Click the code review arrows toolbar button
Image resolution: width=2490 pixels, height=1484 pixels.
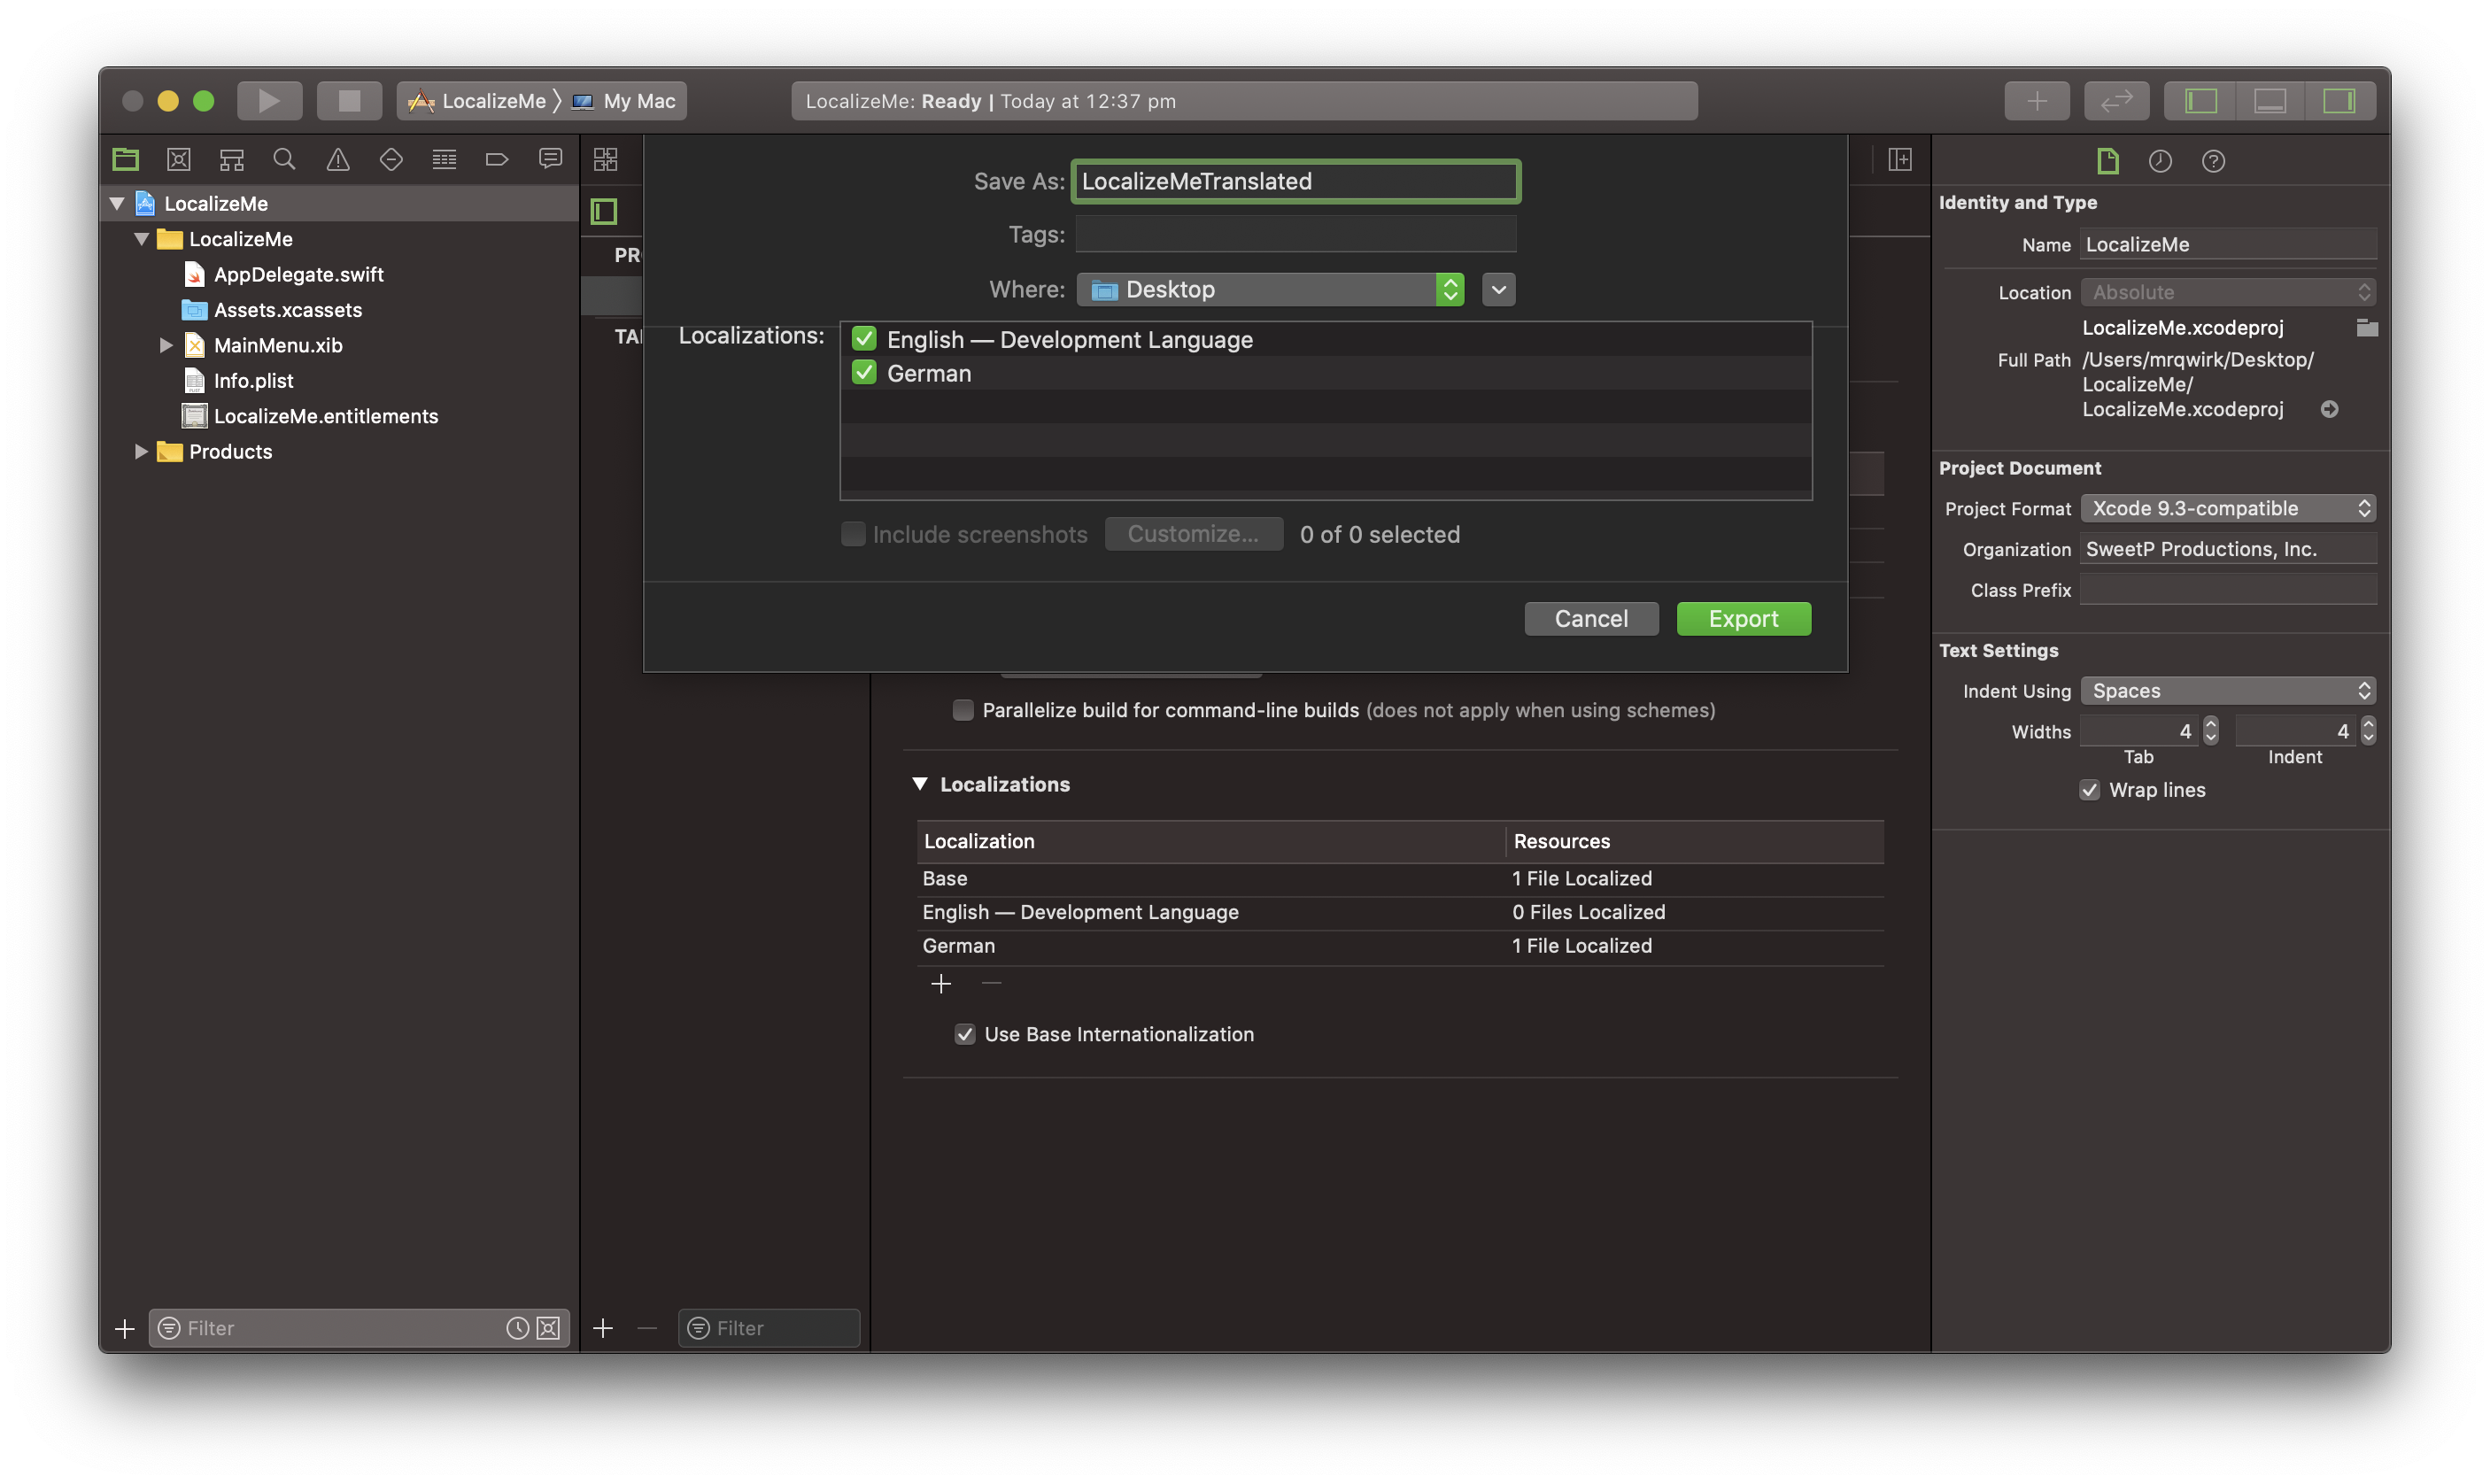[2117, 101]
